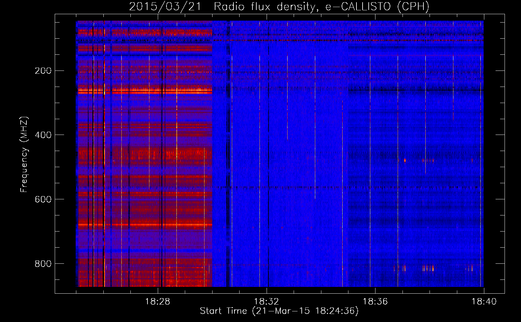Viewport: 521px width, 322px height.
Task: Click the date '2015/03/21' in the title
Action: coord(165,7)
